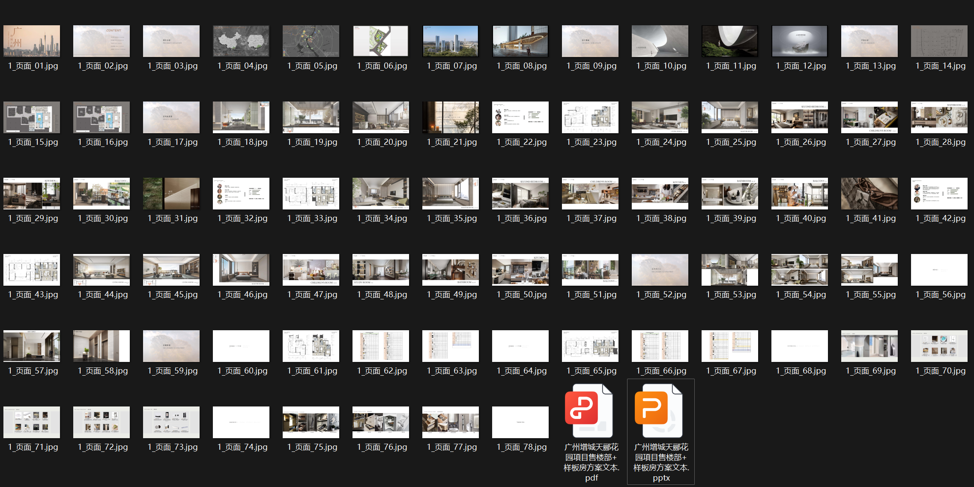This screenshot has height=487, width=974.
Task: Select the 1_页面_21.jpg dark window thumbnail
Action: (451, 117)
